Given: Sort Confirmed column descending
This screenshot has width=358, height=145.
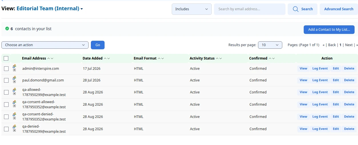Looking at the screenshot, I should click(273, 58).
